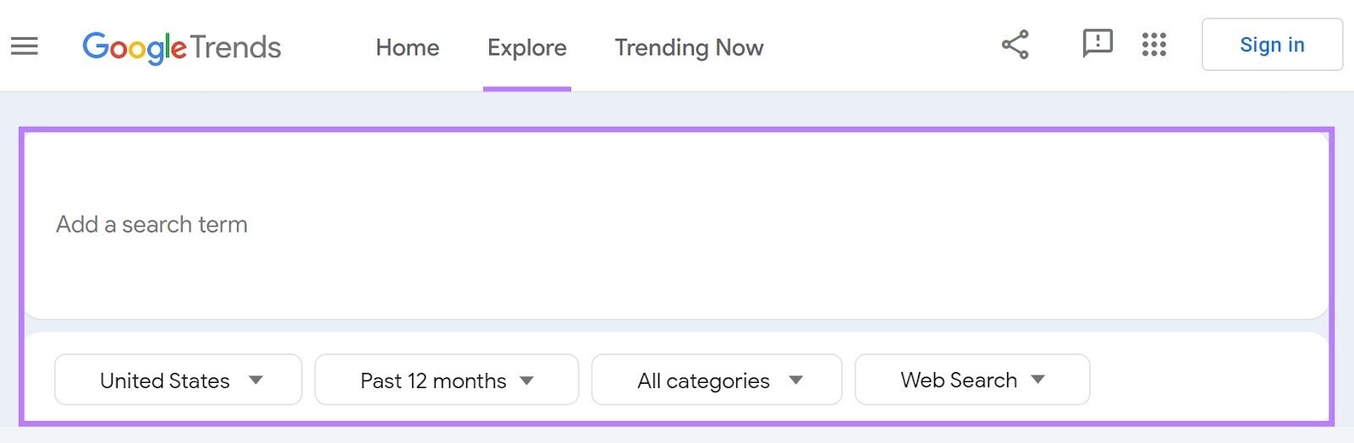
Task: Switch to Trending Now tab
Action: pyautogui.click(x=689, y=47)
